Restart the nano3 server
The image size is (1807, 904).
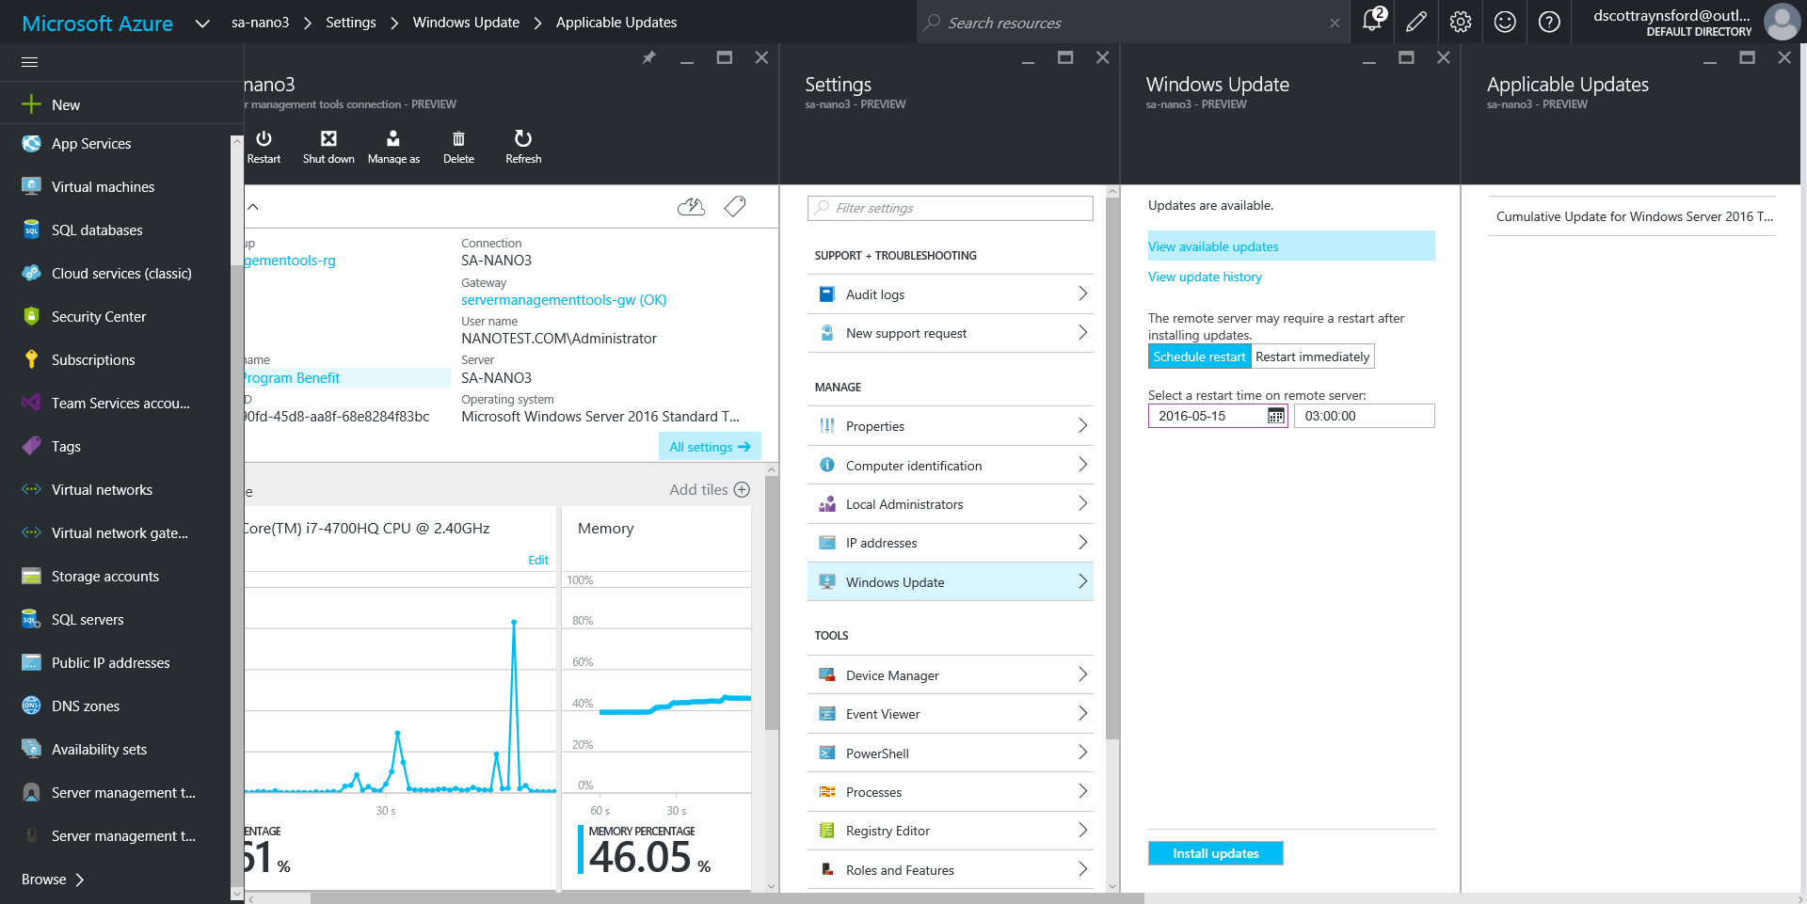click(264, 147)
